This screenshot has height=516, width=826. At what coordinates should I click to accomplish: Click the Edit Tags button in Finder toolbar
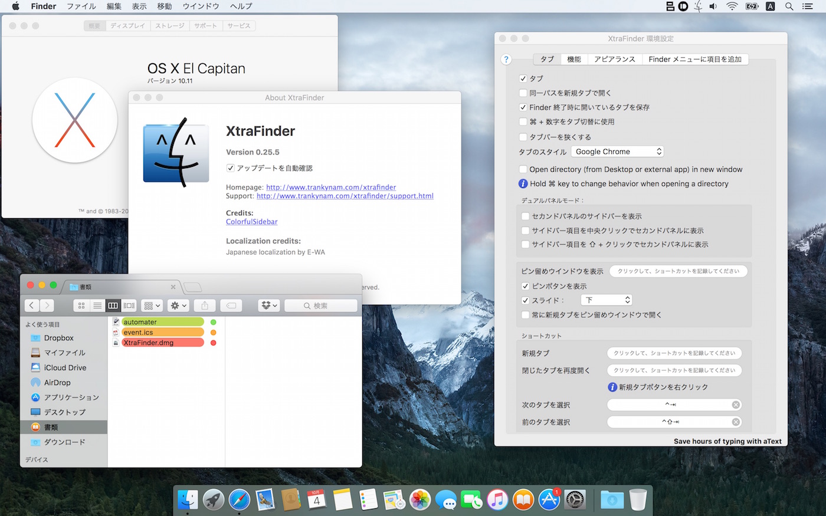click(x=231, y=305)
